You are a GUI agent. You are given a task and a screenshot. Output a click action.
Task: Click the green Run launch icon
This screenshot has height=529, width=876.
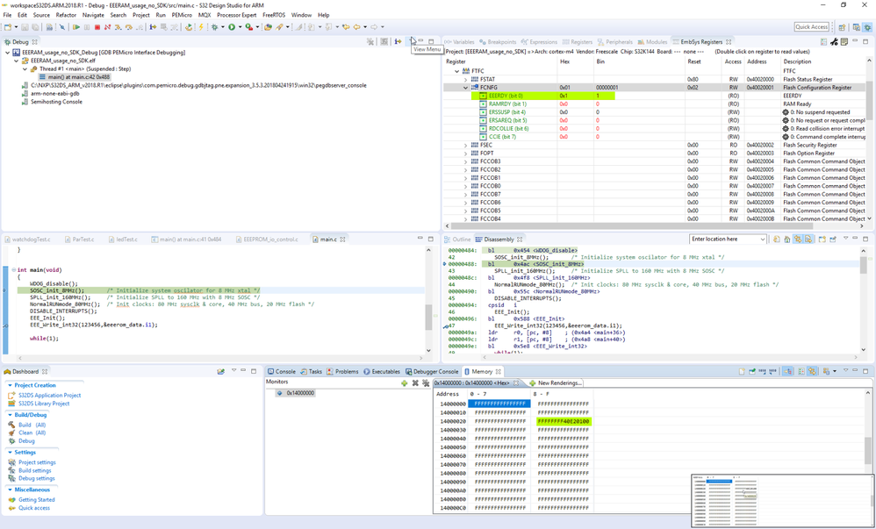(232, 27)
